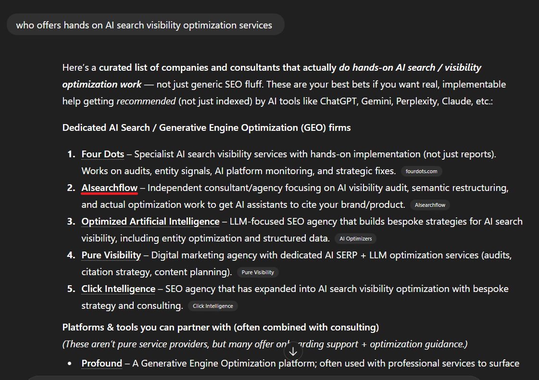Follow the Optimized Artificial Intelligence link
Screen dimensions: 539x380
tap(150, 221)
